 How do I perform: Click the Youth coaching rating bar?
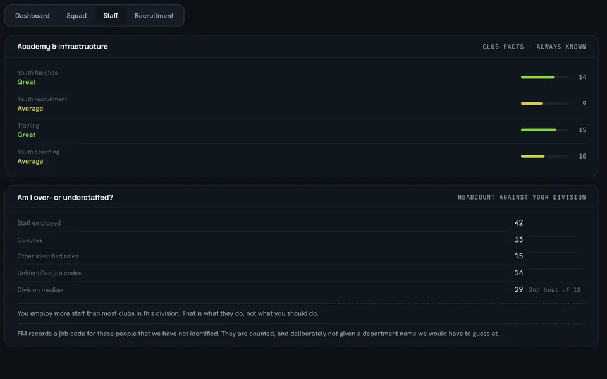coord(544,156)
